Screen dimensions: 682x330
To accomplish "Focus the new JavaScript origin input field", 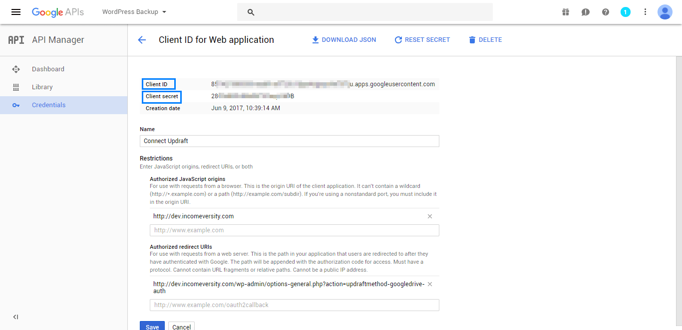I will (295, 230).
